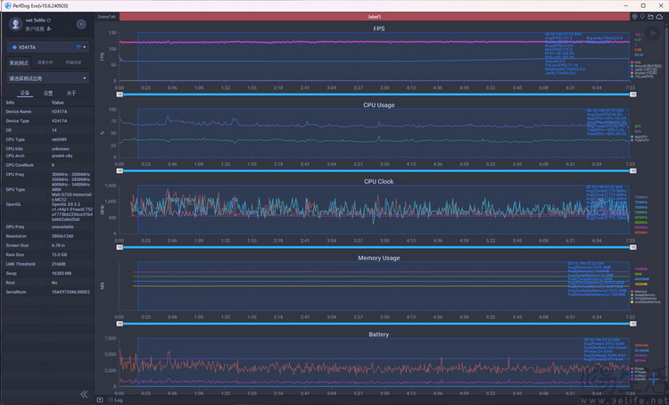Click the small square icon next to Log
669x405 pixels.
(99, 400)
